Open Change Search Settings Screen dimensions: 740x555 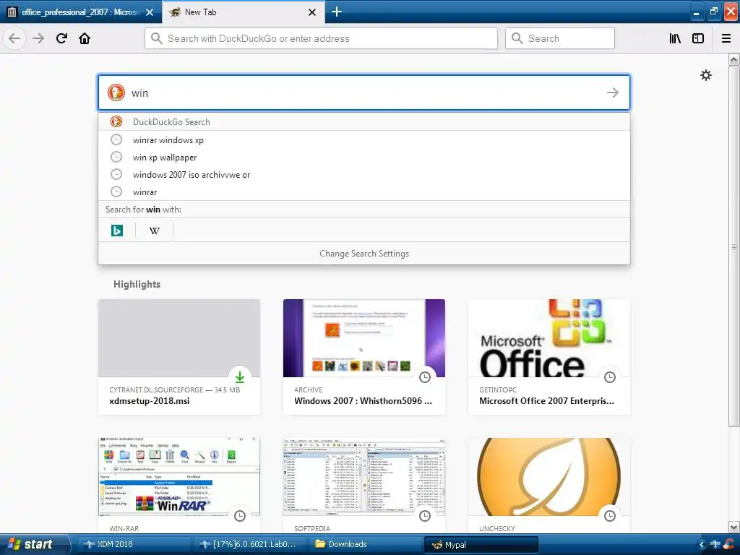click(x=364, y=254)
